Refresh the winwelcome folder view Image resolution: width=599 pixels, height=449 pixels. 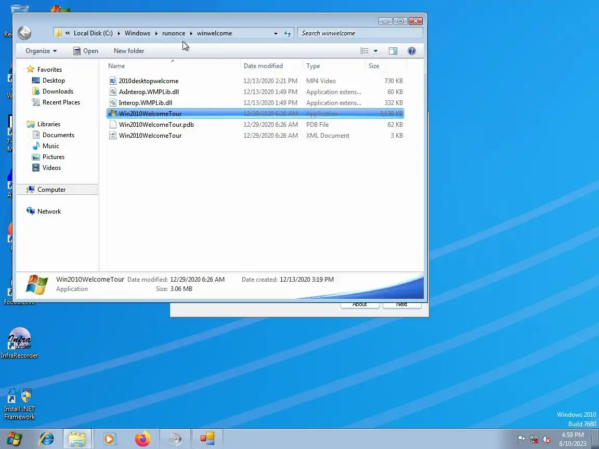(288, 33)
